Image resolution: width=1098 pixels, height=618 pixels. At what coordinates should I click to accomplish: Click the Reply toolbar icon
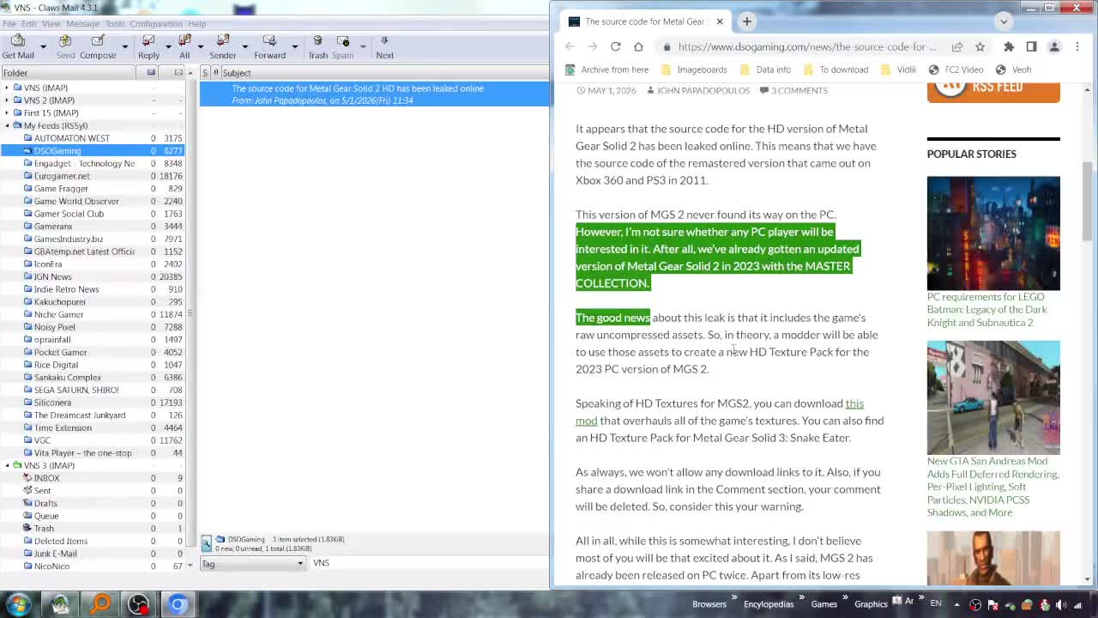point(148,46)
